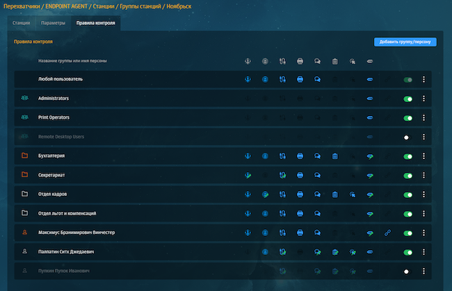Screen dimensions: 452x291
Task: Open three-dot menu for Секретариат
Action: [423, 175]
